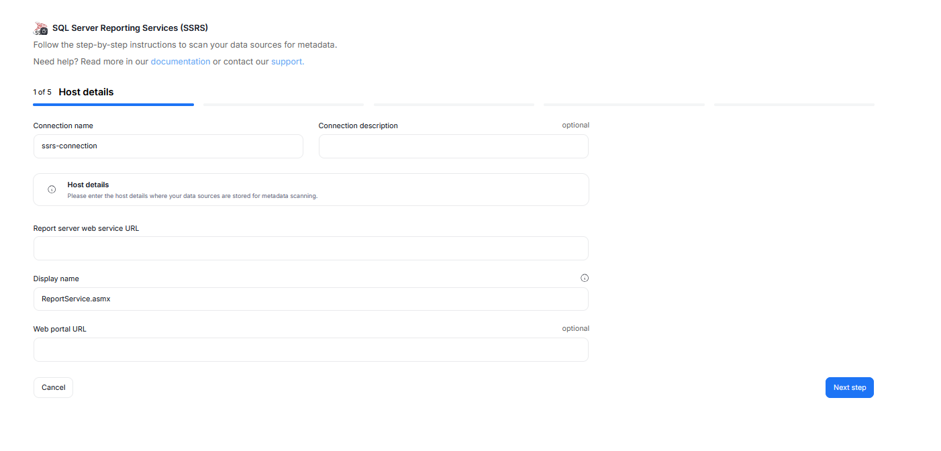Click the info icon beside Display name
This screenshot has width=941, height=451.
pyautogui.click(x=584, y=278)
